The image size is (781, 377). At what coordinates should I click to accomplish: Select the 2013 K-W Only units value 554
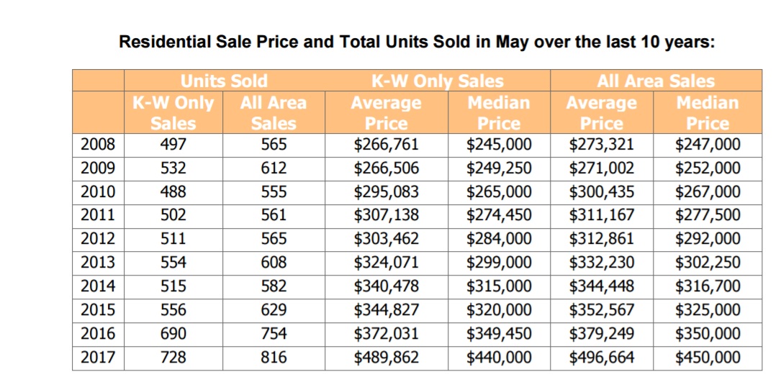173,263
